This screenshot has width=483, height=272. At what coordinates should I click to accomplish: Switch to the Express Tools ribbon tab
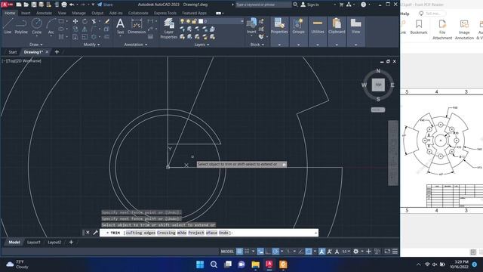point(165,13)
